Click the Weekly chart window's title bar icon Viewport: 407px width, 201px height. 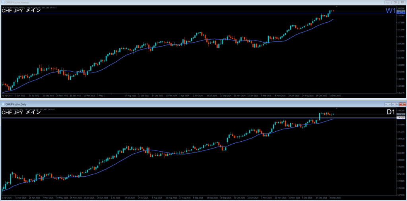(3, 3)
